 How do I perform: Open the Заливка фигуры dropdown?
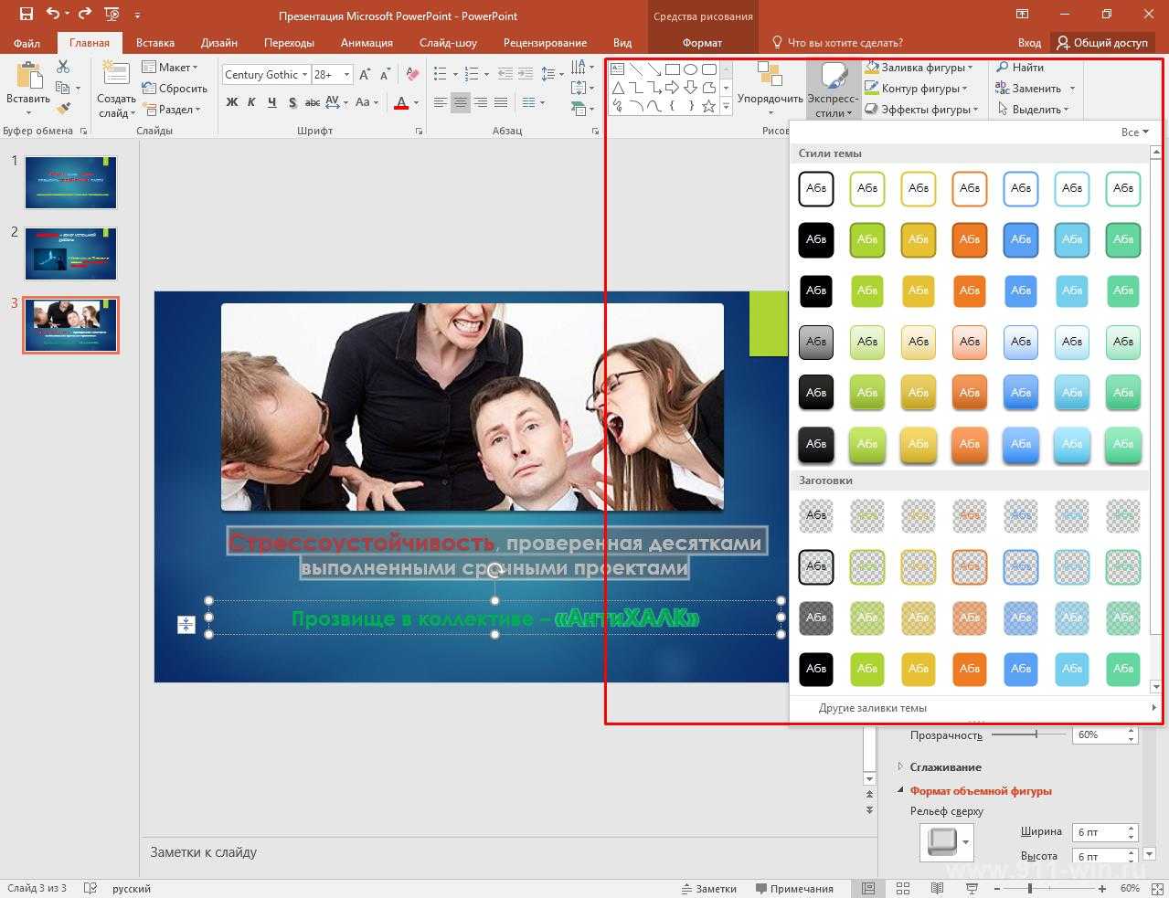919,68
